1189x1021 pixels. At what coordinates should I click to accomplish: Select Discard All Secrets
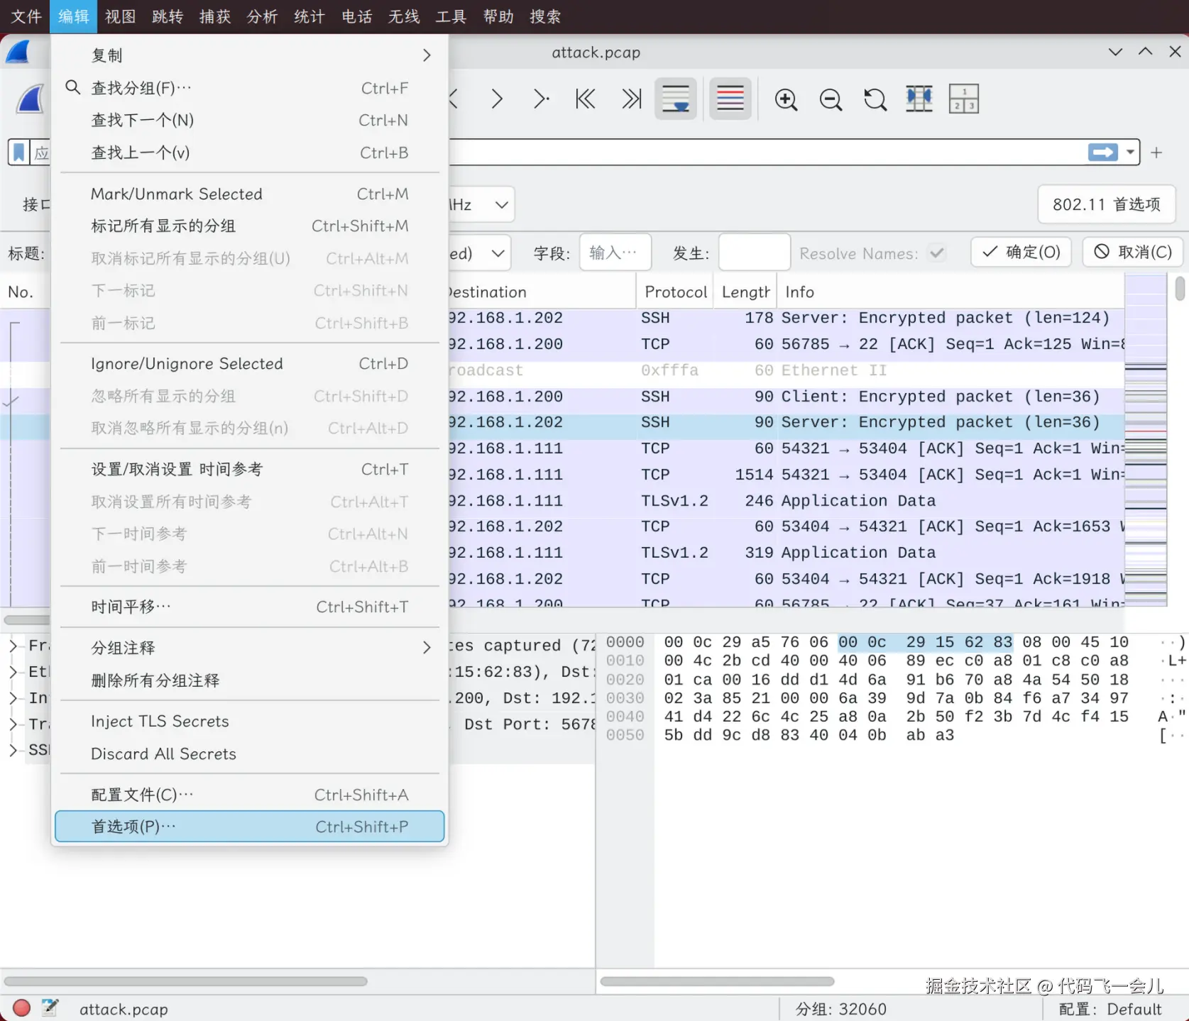click(x=250, y=754)
